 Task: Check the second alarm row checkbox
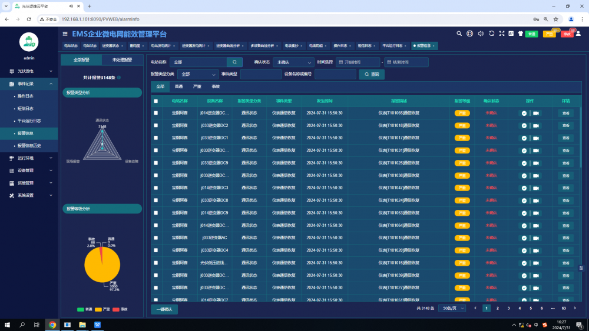click(156, 125)
